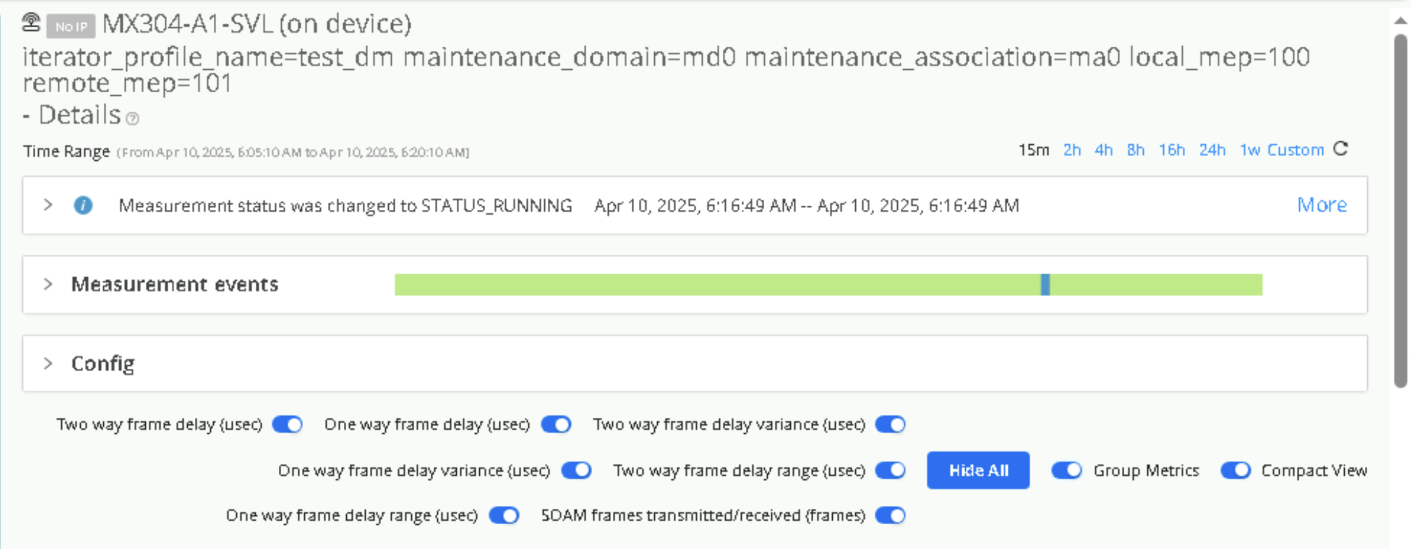Expand the Config section
This screenshot has height=549, width=1411.
49,363
